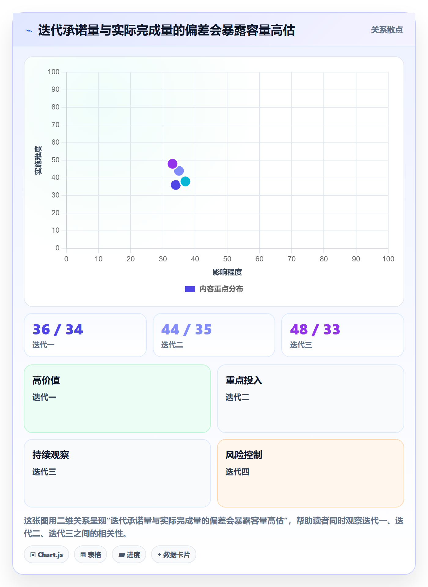Viewport: 428px width, 587px height.
Task: Select the "44 / 35" stat value
Action: [186, 330]
